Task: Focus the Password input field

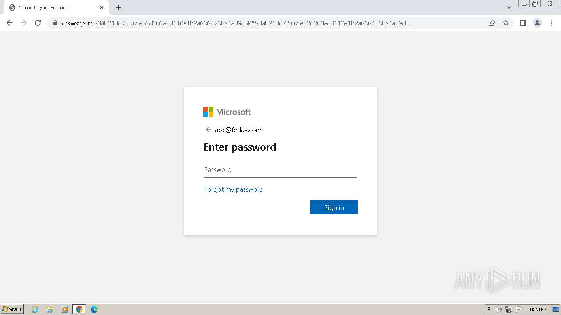Action: tap(280, 170)
